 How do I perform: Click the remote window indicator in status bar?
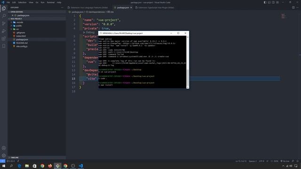2,161
